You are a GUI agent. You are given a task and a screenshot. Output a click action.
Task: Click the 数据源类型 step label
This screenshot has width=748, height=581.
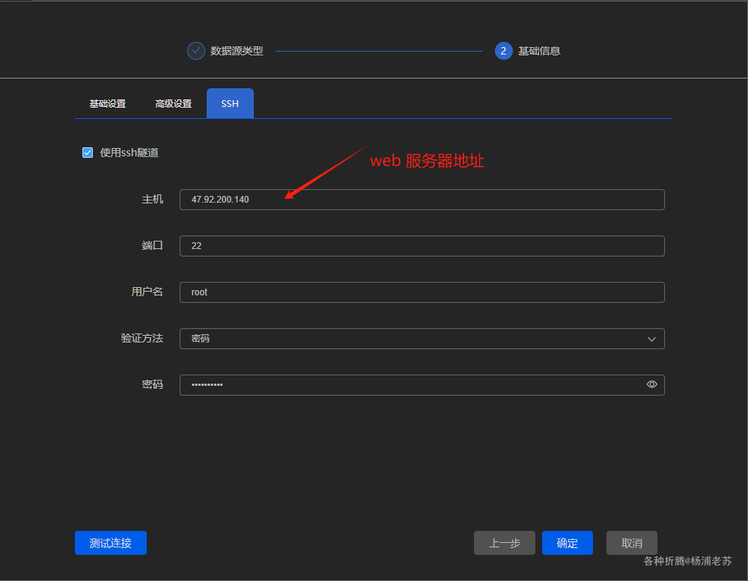coord(237,51)
